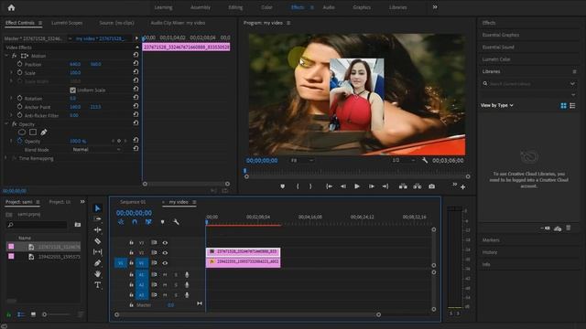Screen dimensions: 586x329
Task: Toggle insert sequences as nests
Action: click(121, 222)
